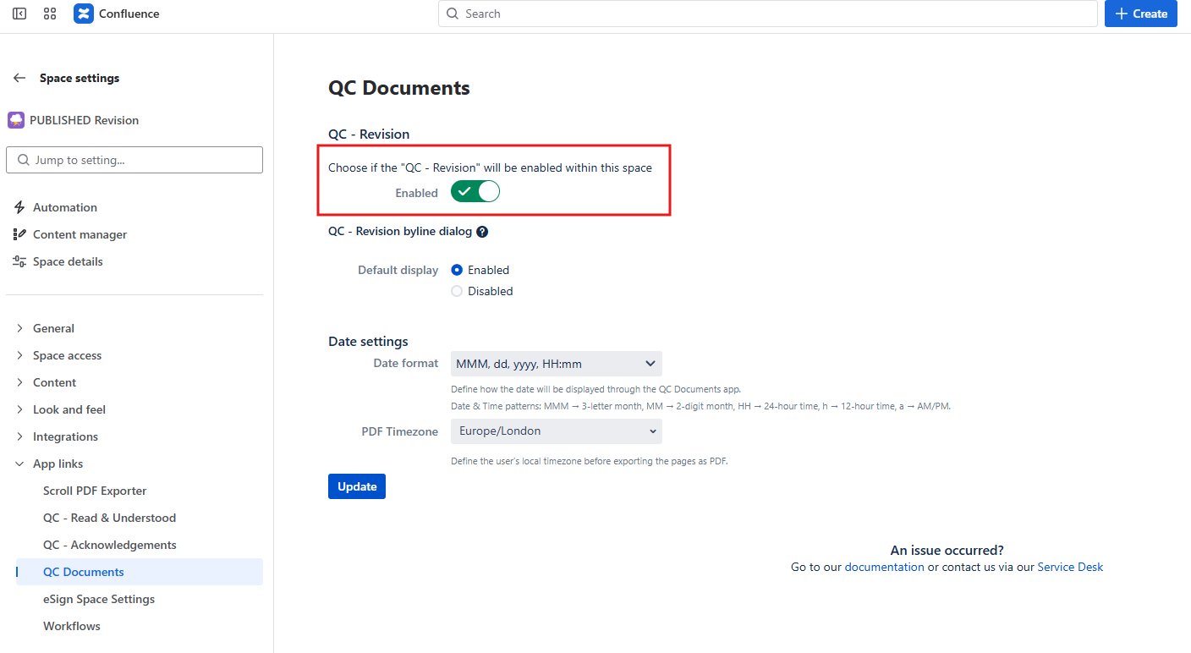The height and width of the screenshot is (653, 1191).
Task: Select the Disabled default display radio
Action: (458, 291)
